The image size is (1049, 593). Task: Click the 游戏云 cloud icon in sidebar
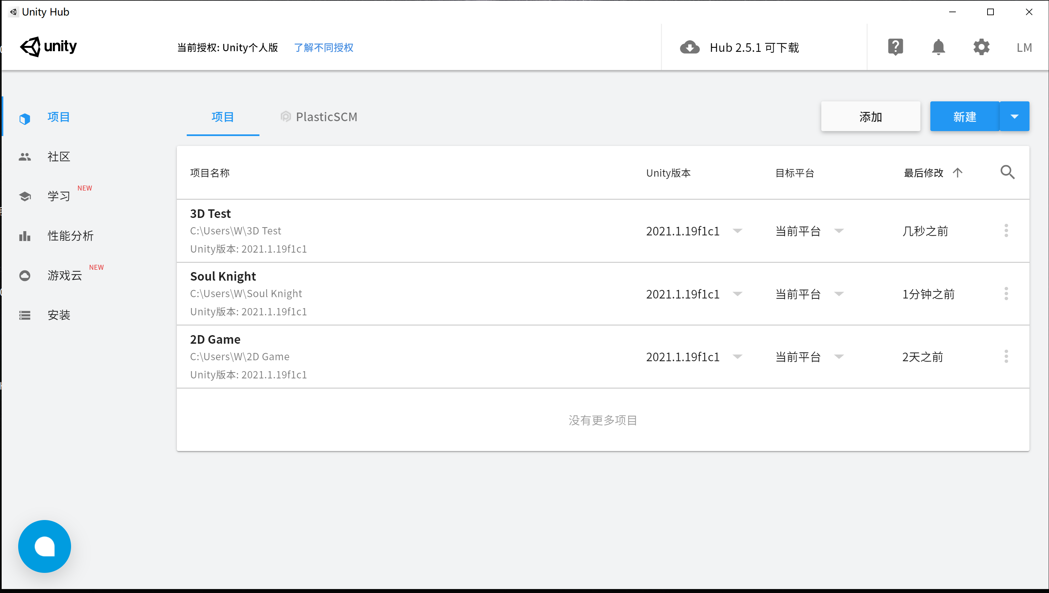pyautogui.click(x=25, y=276)
